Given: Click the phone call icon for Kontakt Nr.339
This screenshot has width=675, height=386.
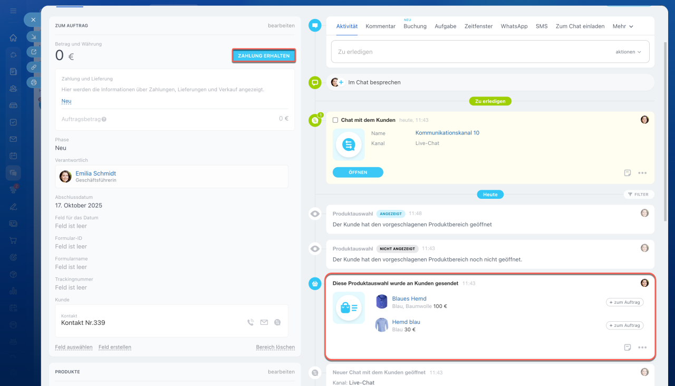Looking at the screenshot, I should (x=250, y=322).
